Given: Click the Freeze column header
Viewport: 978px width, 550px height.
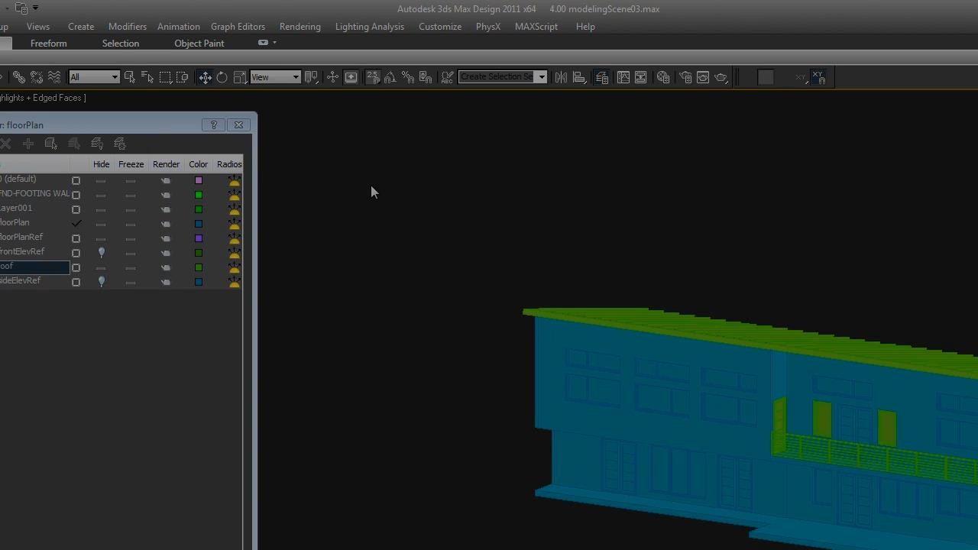Looking at the screenshot, I should (131, 164).
